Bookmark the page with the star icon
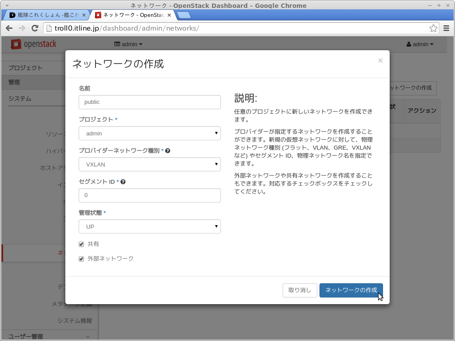 pos(433,28)
